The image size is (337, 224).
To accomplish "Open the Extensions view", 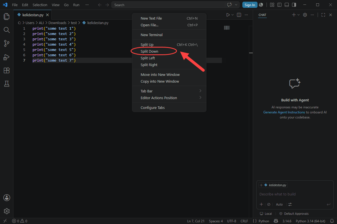I will [x=6, y=70].
